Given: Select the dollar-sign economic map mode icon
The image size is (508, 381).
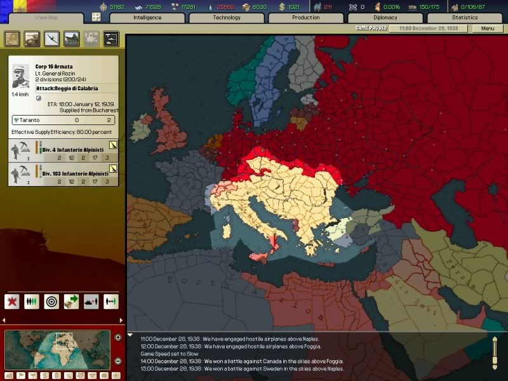Looking at the screenshot, I should click(x=44, y=376).
